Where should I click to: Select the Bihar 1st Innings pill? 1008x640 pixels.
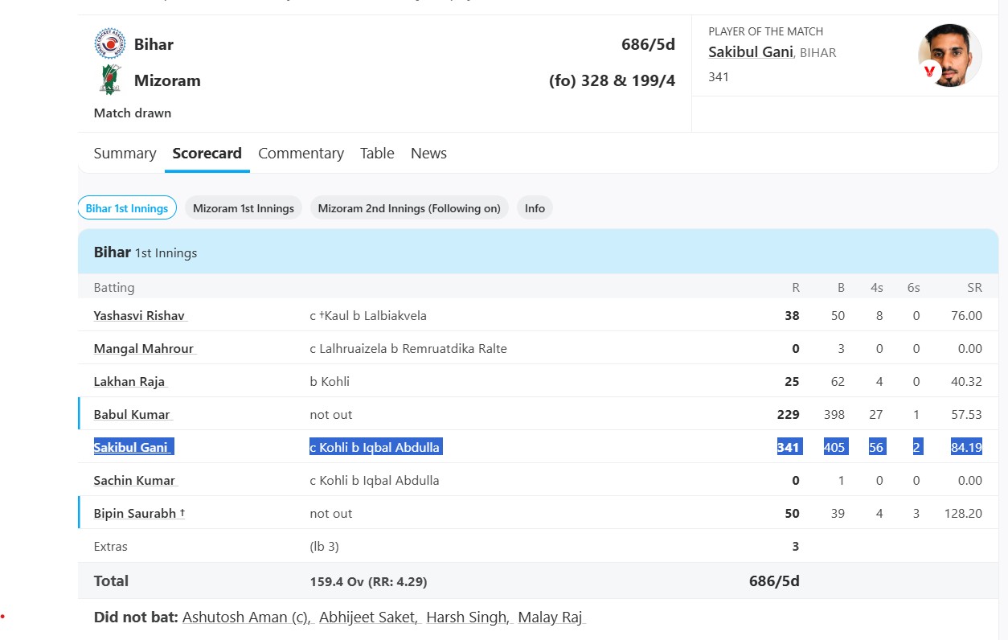(127, 208)
